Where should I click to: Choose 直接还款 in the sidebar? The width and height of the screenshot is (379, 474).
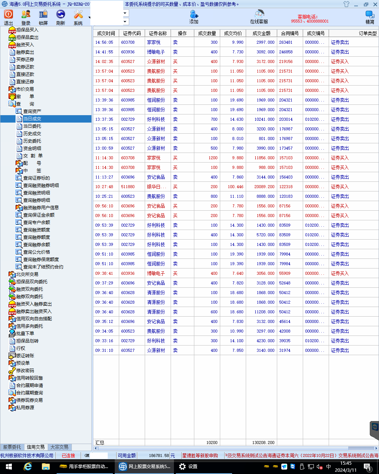[25, 74]
